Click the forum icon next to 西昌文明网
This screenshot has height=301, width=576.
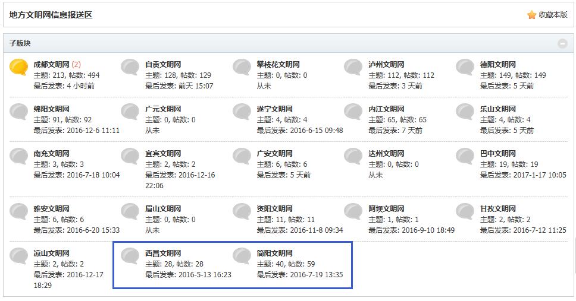[130, 255]
